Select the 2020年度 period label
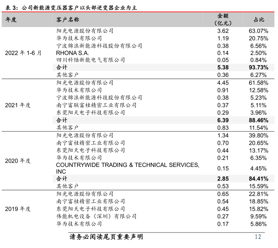This screenshot has width=278, height=248. (x=18, y=161)
